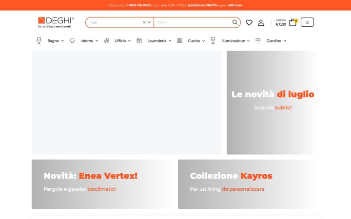Open the user account icon
The image size is (351, 219).
click(x=261, y=22)
